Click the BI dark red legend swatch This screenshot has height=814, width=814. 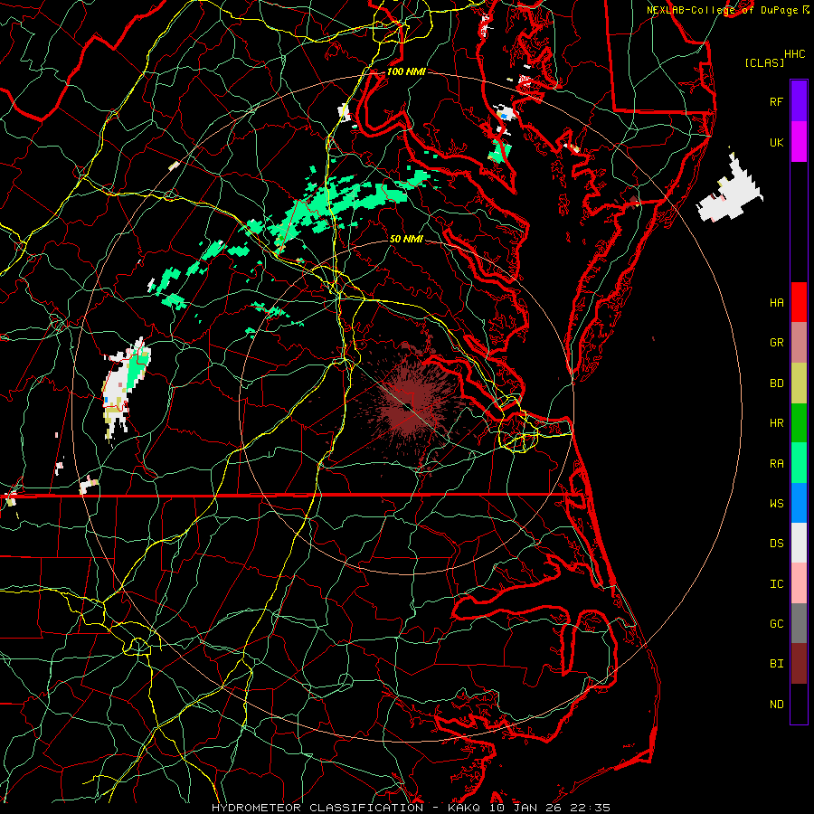pos(799,664)
